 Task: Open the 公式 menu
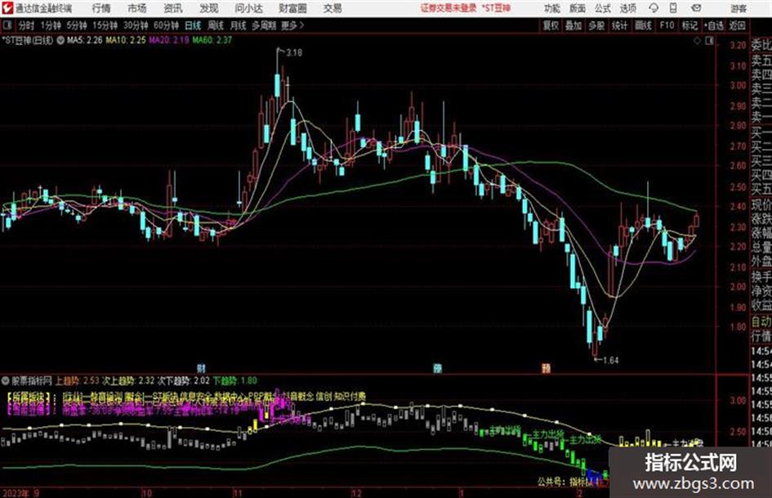coord(603,8)
